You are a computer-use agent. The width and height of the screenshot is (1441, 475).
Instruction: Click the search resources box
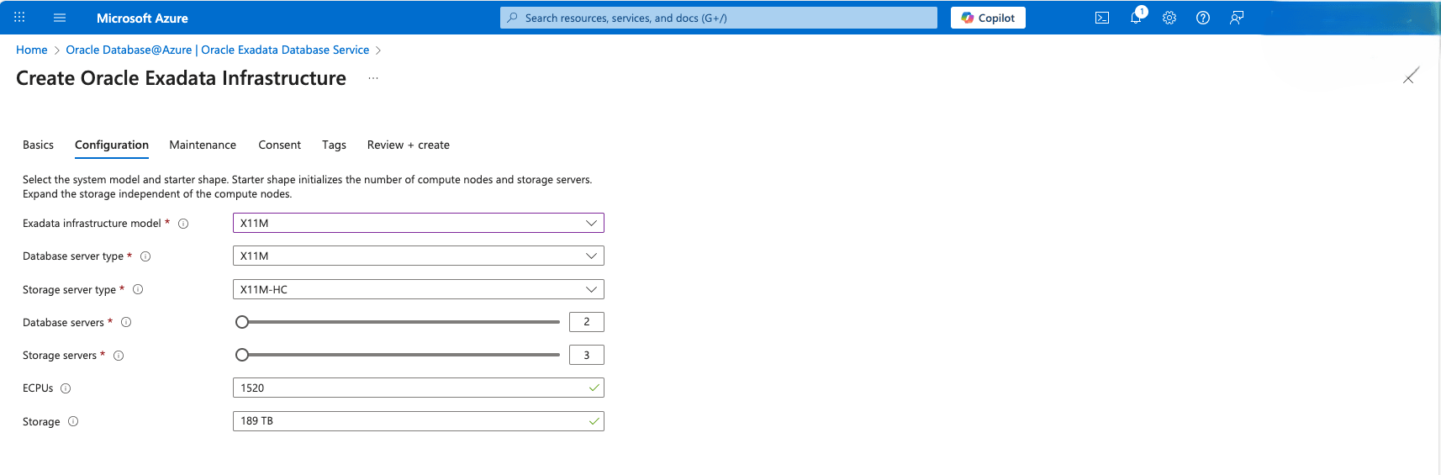click(x=719, y=18)
